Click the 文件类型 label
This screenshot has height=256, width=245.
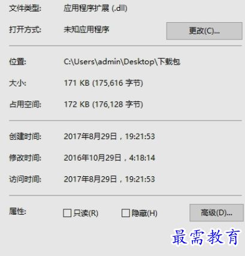[x=25, y=8]
